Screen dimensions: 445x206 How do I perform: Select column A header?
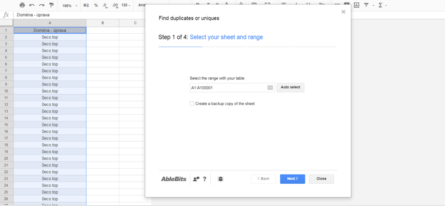(50, 23)
